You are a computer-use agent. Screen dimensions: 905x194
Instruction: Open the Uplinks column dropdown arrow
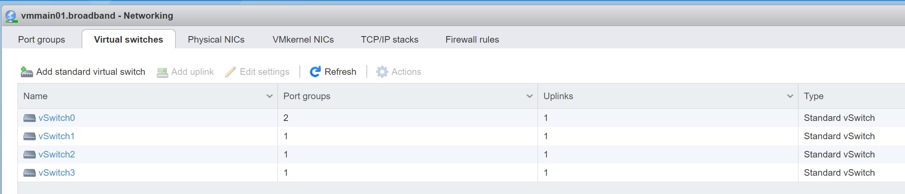(x=790, y=96)
